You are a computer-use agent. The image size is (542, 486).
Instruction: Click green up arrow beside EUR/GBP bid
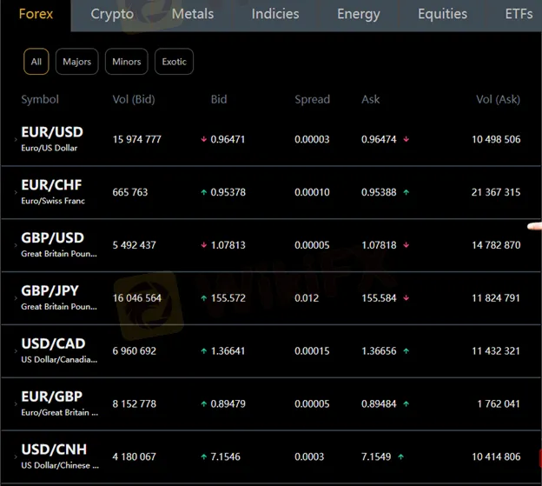pyautogui.click(x=204, y=404)
